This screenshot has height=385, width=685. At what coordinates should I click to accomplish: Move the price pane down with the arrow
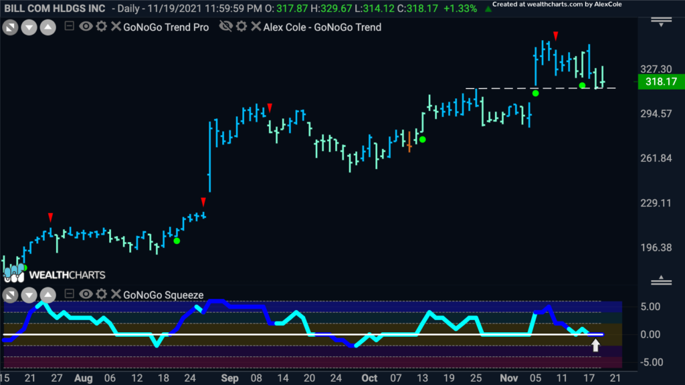point(29,27)
